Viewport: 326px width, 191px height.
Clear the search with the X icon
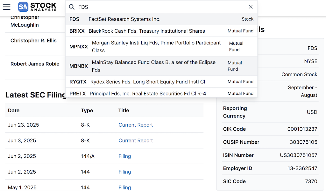(251, 7)
